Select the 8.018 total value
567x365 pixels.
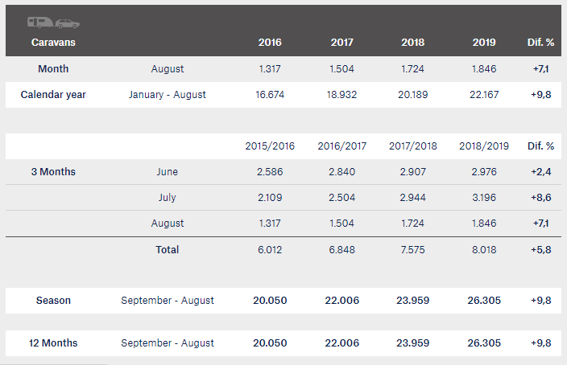point(484,249)
